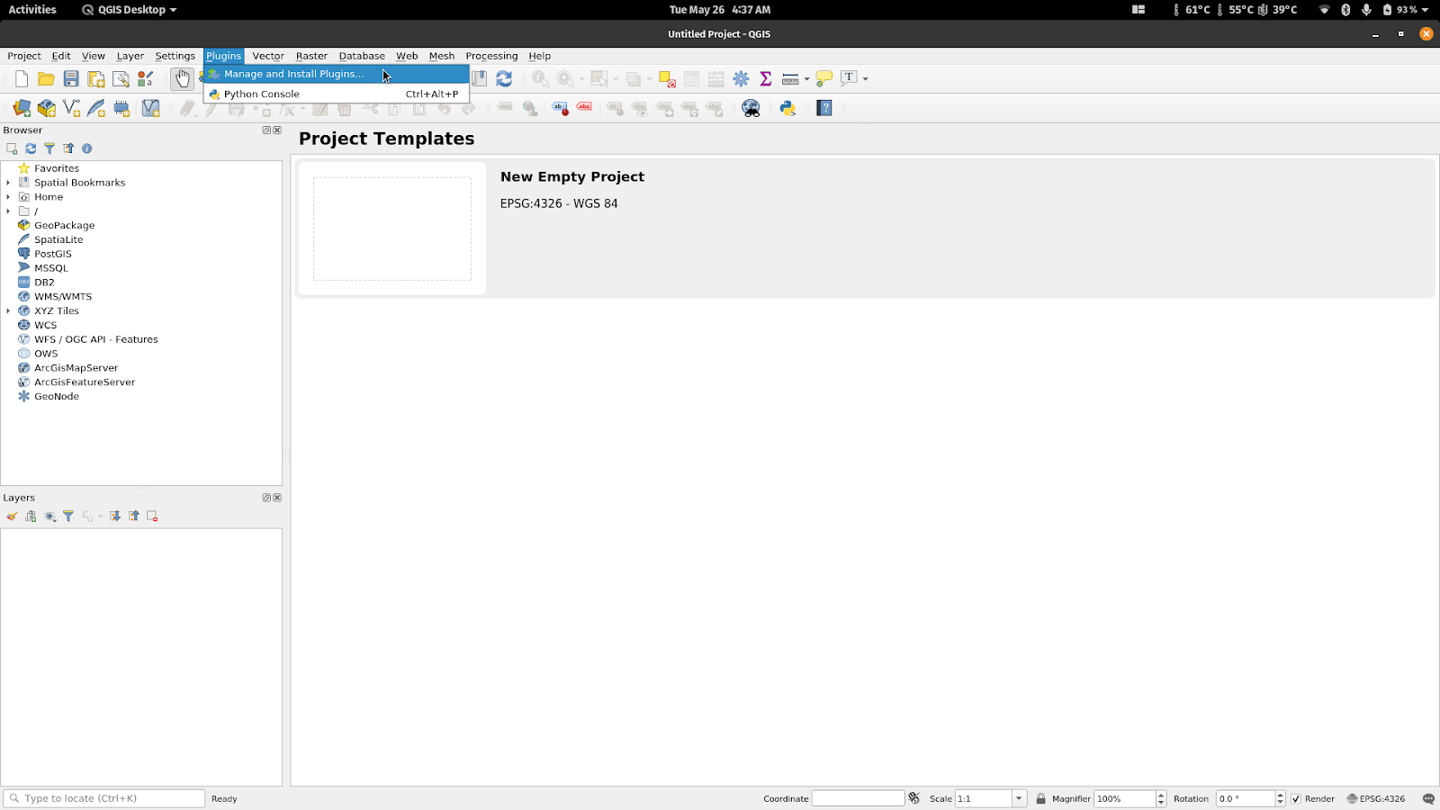Open a project with the folder icon

(x=46, y=79)
